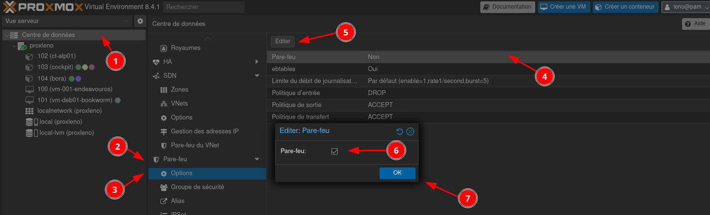Open the leno@pam user menu

click(x=685, y=7)
